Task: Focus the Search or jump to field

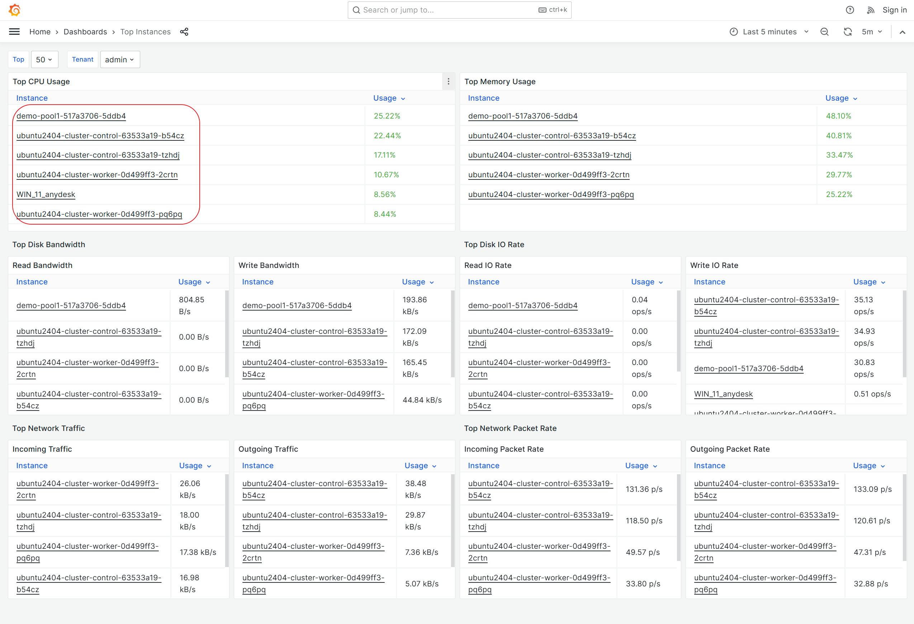Action: pos(459,10)
